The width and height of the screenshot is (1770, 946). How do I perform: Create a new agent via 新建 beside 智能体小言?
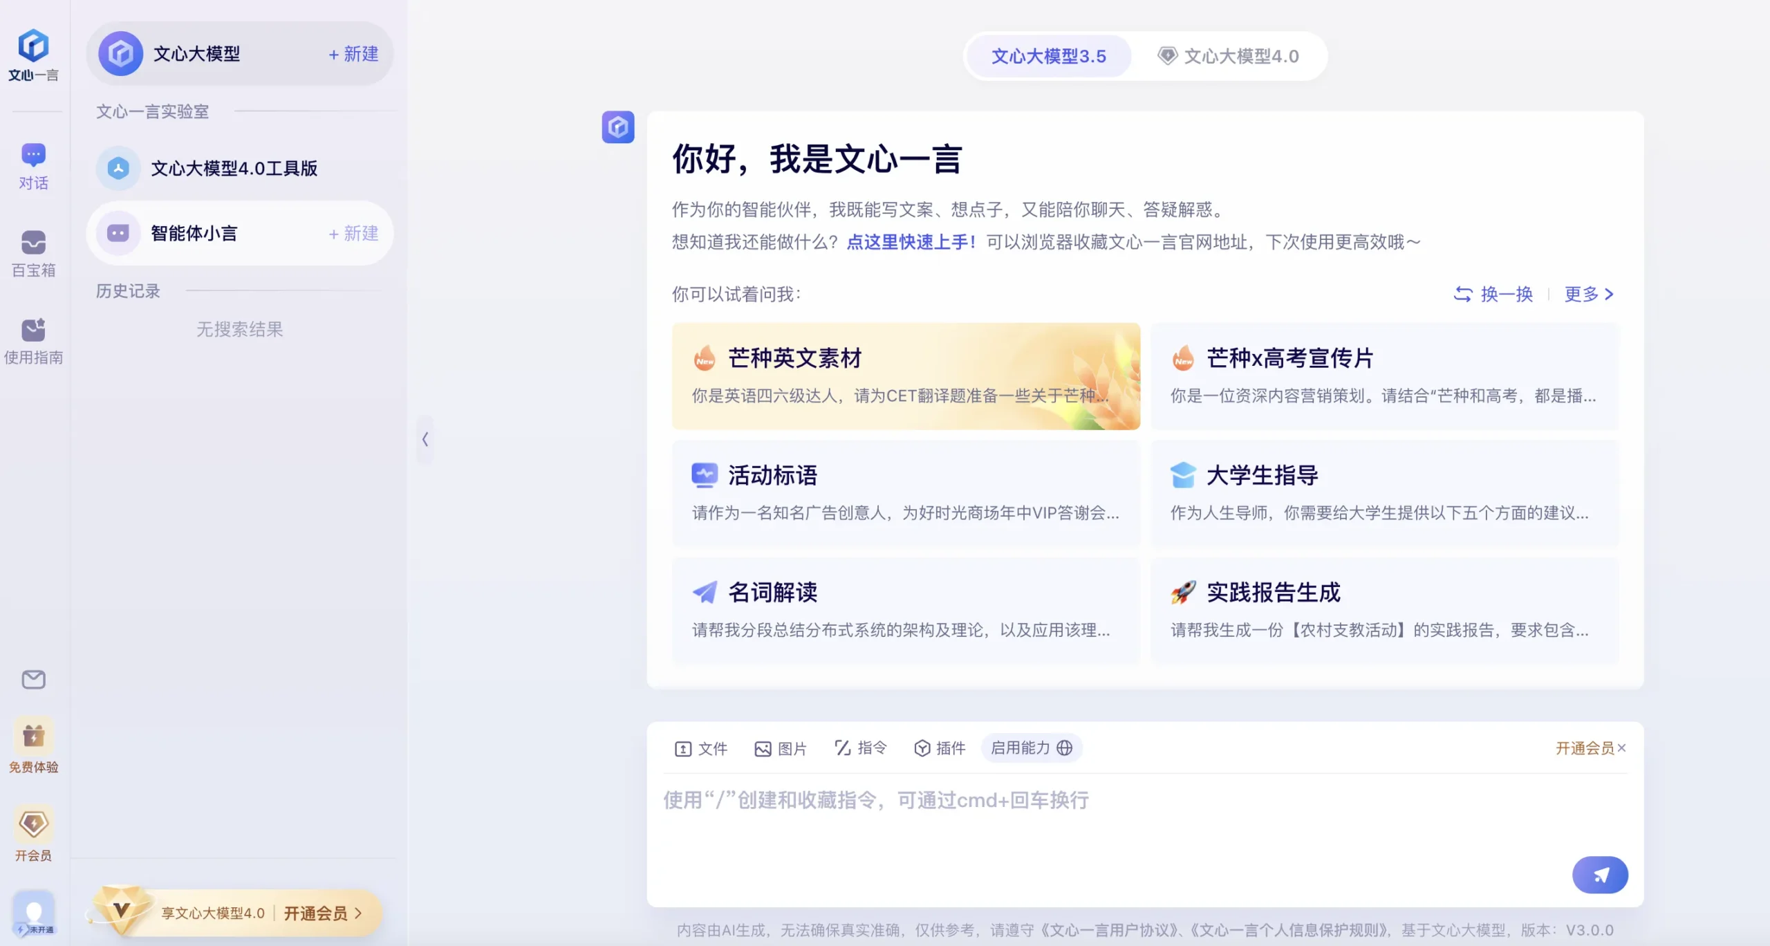click(x=353, y=234)
